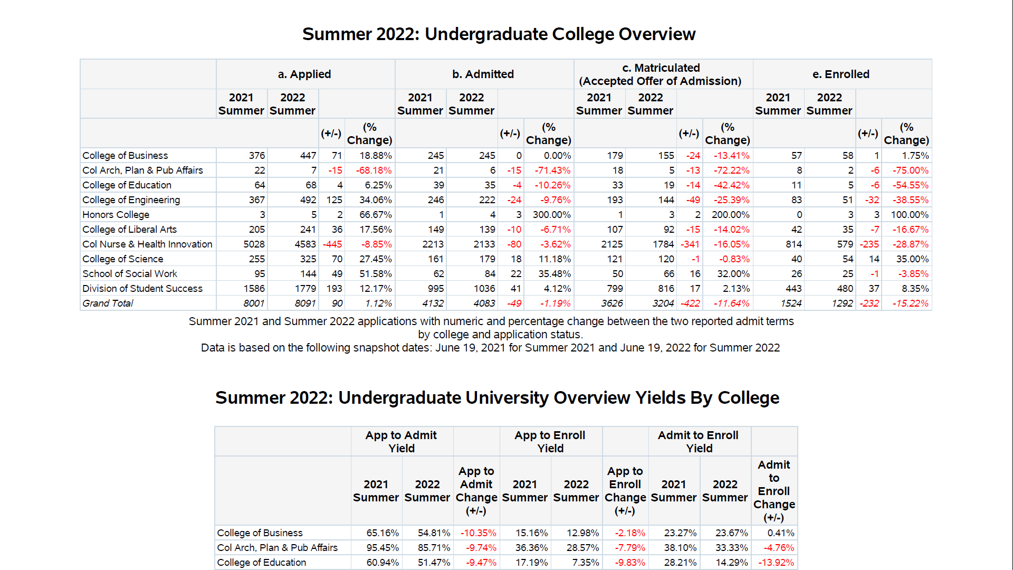This screenshot has height=570, width=1013.
Task: Select the College of Liberal Arts row label
Action: pyautogui.click(x=129, y=230)
